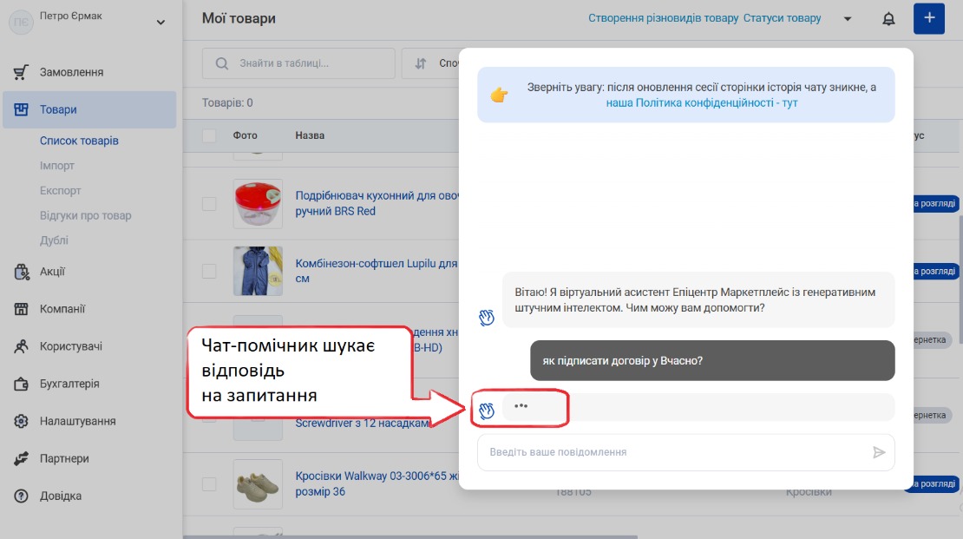Open Статуси товару link
The image size is (963, 539).
(x=782, y=18)
